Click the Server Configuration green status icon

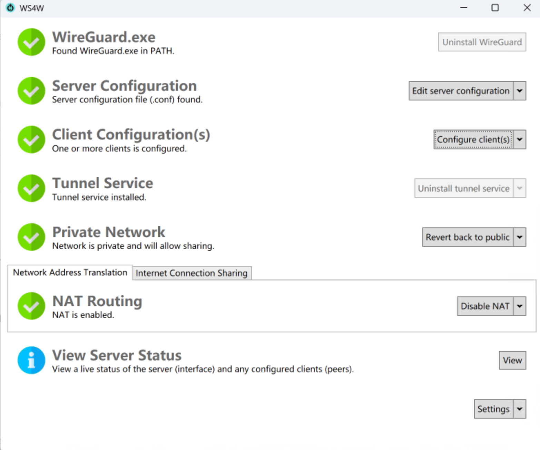[31, 91]
